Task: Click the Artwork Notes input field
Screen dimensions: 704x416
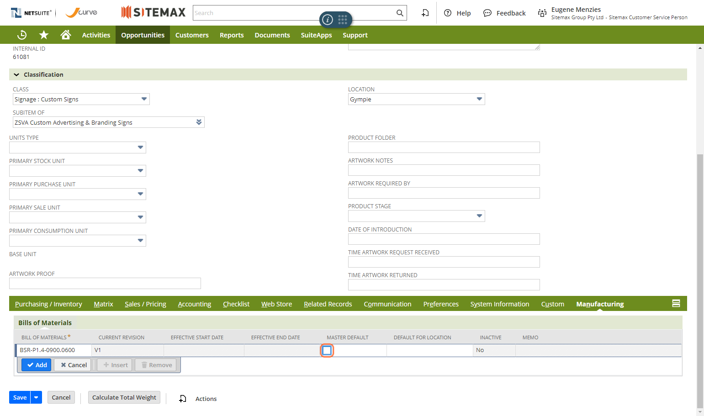Action: (444, 170)
